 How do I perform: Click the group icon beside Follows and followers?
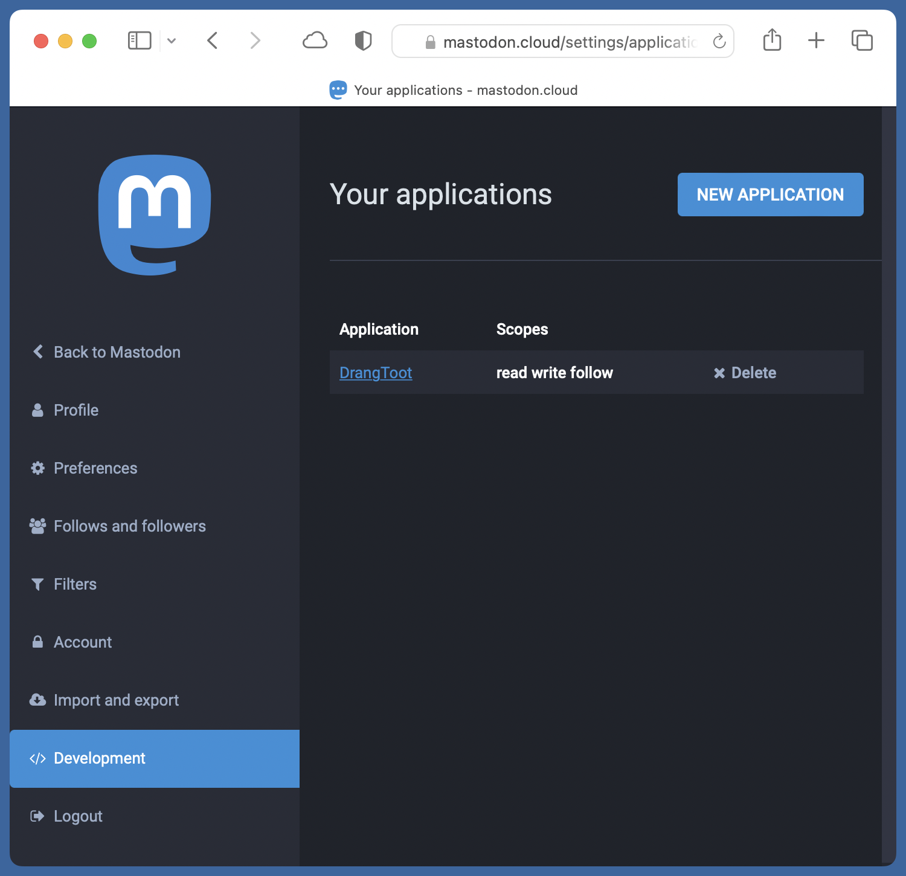pos(37,526)
